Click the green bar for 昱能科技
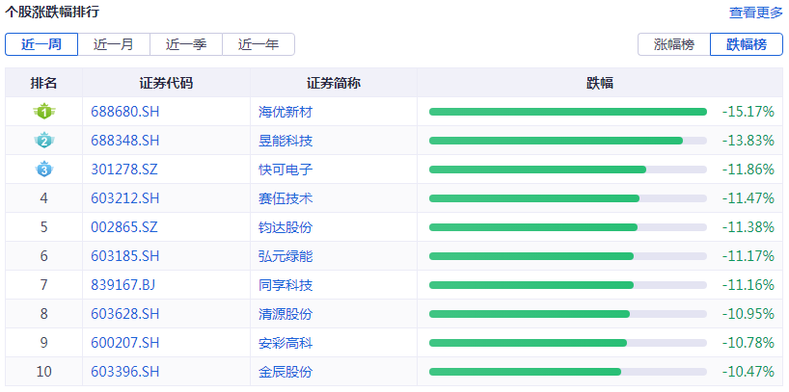This screenshot has height=392, width=789. [x=556, y=141]
